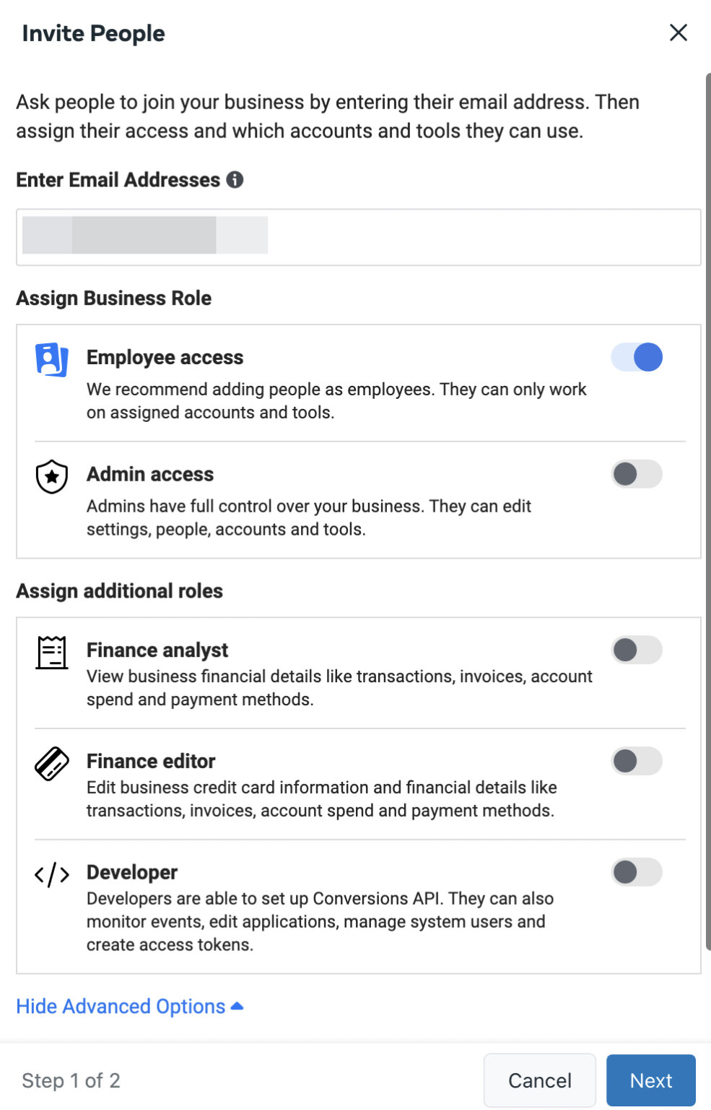Enable the Developer toggle
711x1110 pixels.
click(636, 872)
